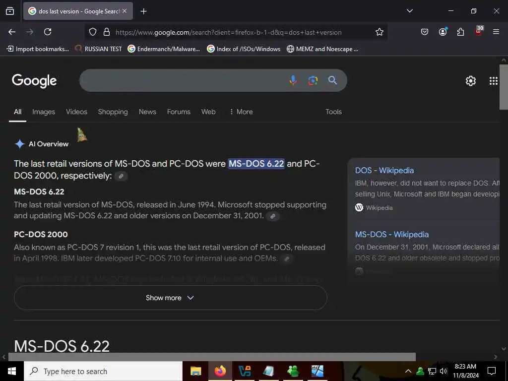This screenshot has width=508, height=381.
Task: Click the Google logo
Action: pyautogui.click(x=34, y=81)
